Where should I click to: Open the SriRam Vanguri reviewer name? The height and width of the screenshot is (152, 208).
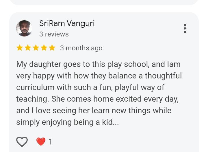click(67, 23)
